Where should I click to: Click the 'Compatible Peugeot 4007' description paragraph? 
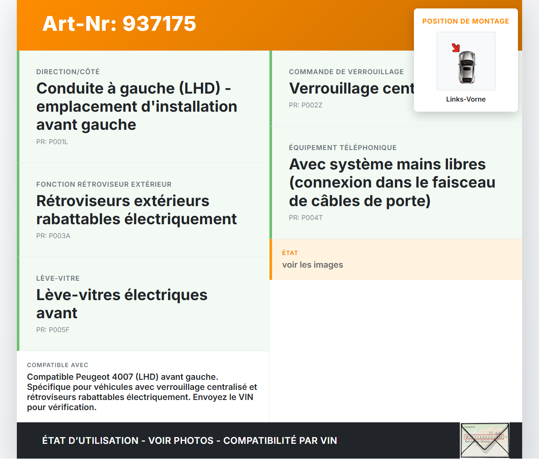click(142, 392)
